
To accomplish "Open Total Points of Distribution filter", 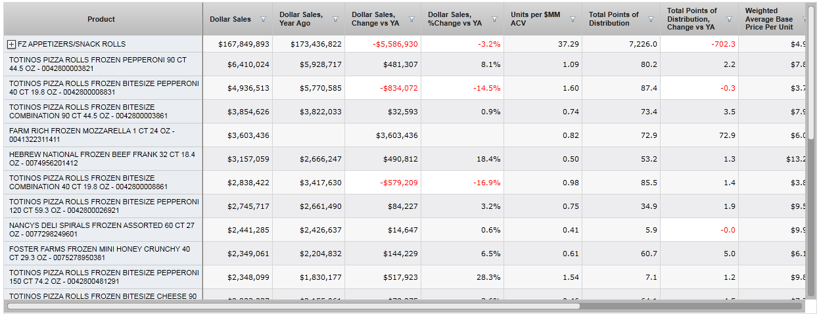I will click(x=651, y=20).
